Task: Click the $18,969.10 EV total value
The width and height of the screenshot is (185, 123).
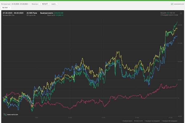Action: [x=59, y=15]
